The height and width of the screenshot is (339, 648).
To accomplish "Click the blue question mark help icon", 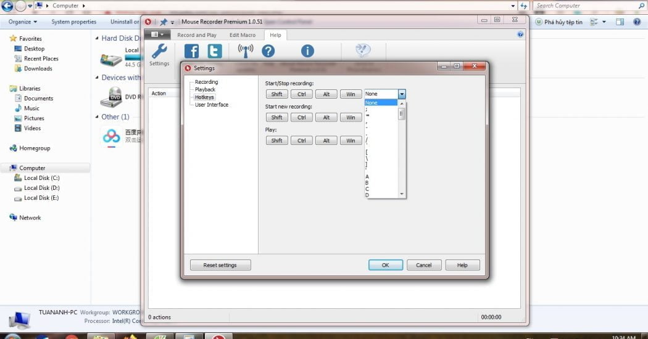I will point(268,51).
